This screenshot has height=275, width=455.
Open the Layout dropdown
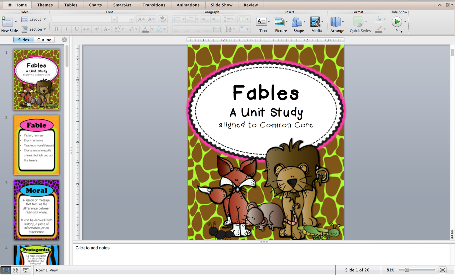[34, 19]
